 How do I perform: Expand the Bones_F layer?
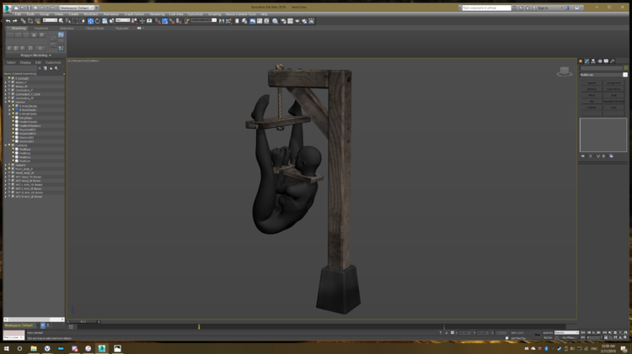click(6, 82)
